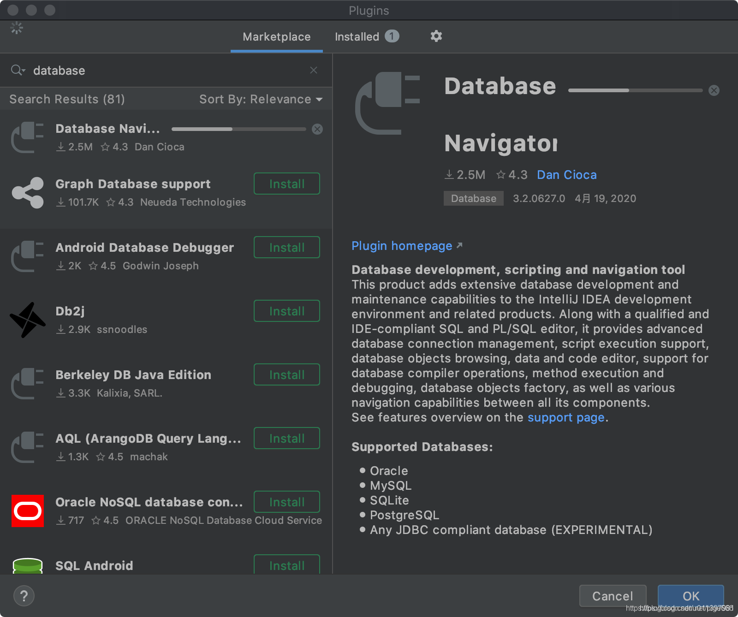
Task: Focus the plugin search field with 'database'
Action: [166, 70]
